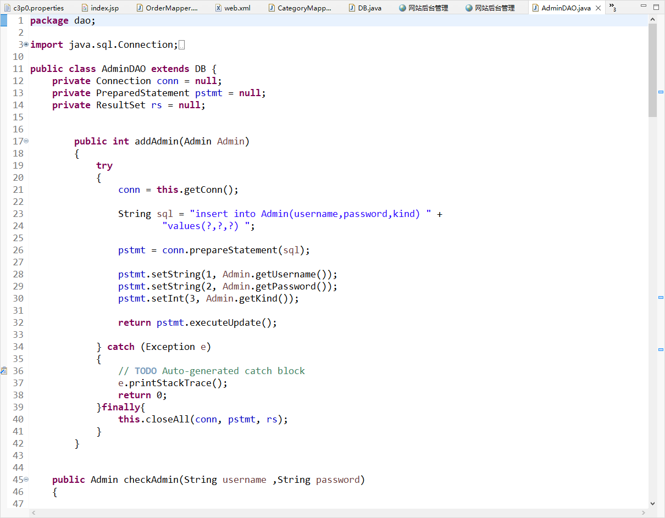Click the 'catch' keyword on line 34
665x518 pixels.
(x=121, y=347)
